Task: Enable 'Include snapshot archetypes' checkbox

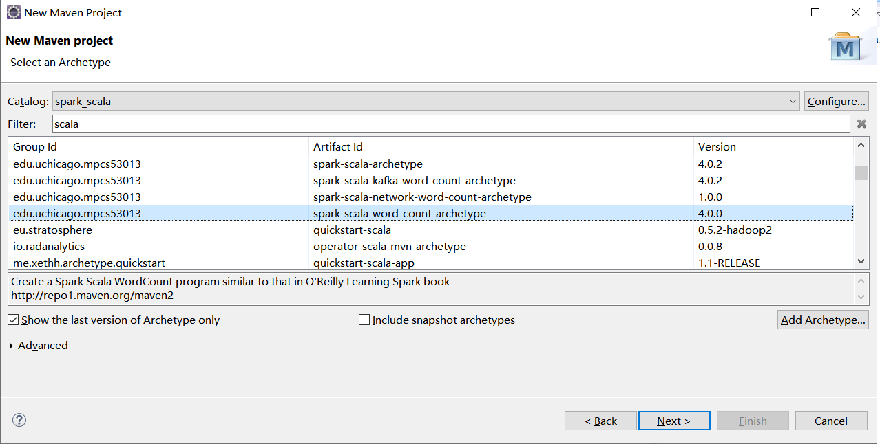Action: 364,320
